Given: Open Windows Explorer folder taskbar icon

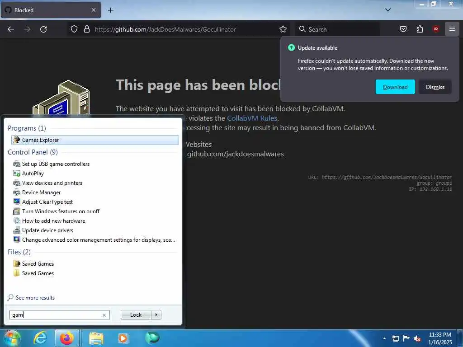Looking at the screenshot, I should 96,338.
